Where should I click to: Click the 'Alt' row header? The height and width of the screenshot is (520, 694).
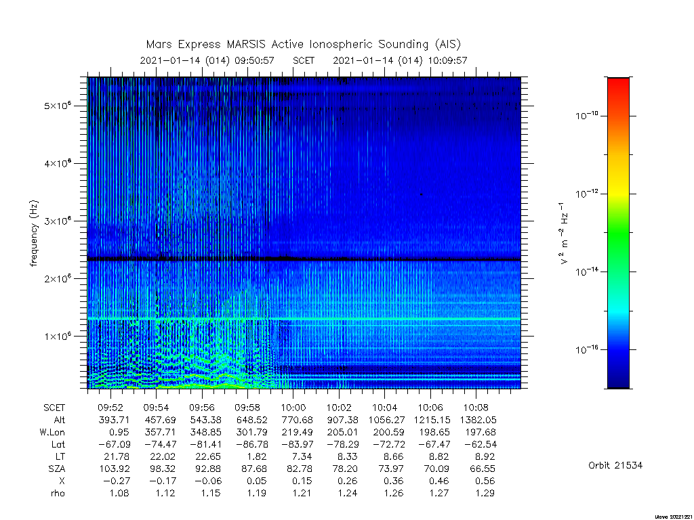(x=60, y=420)
